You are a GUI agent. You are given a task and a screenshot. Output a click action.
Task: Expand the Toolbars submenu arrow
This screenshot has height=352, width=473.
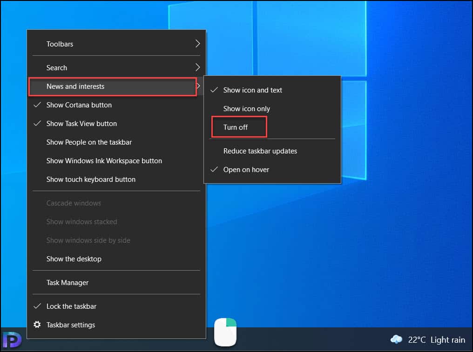[x=197, y=44]
